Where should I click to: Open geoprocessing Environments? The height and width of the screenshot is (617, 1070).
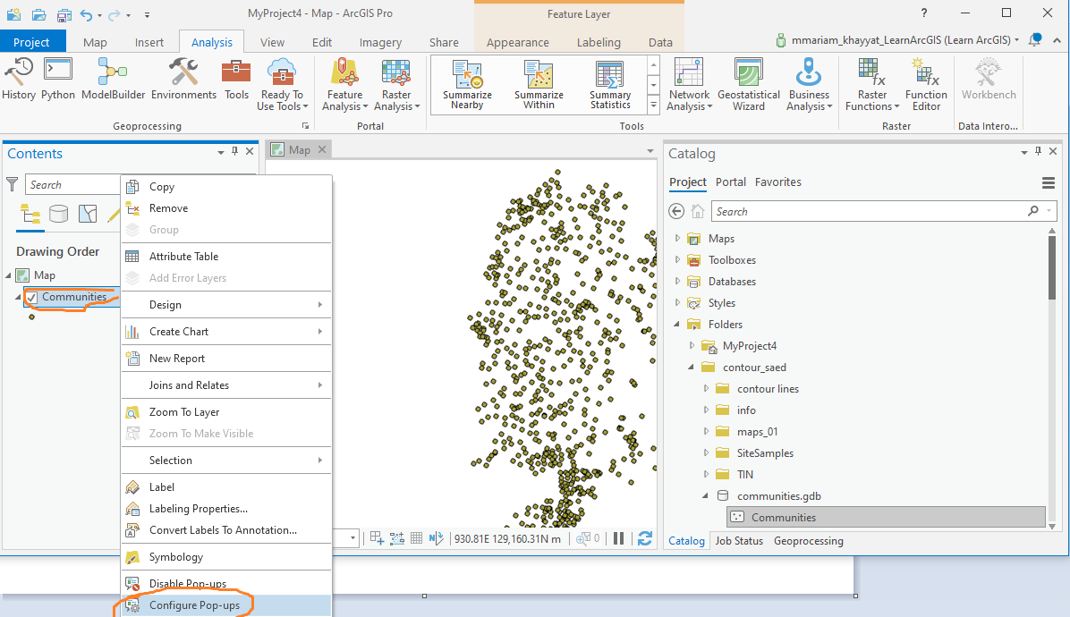click(x=183, y=79)
